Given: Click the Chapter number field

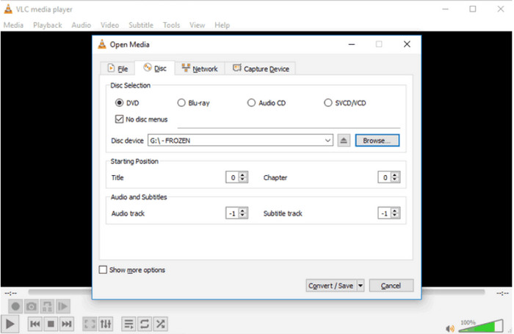Looking at the screenshot, I should point(385,177).
